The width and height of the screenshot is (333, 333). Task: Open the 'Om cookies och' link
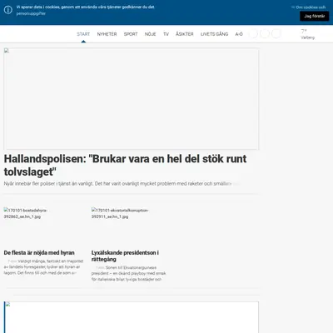point(311,7)
